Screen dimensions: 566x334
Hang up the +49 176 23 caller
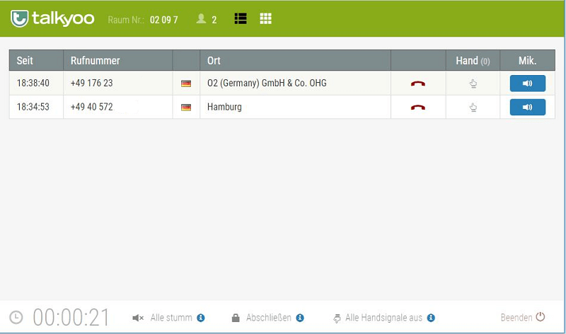tap(418, 83)
